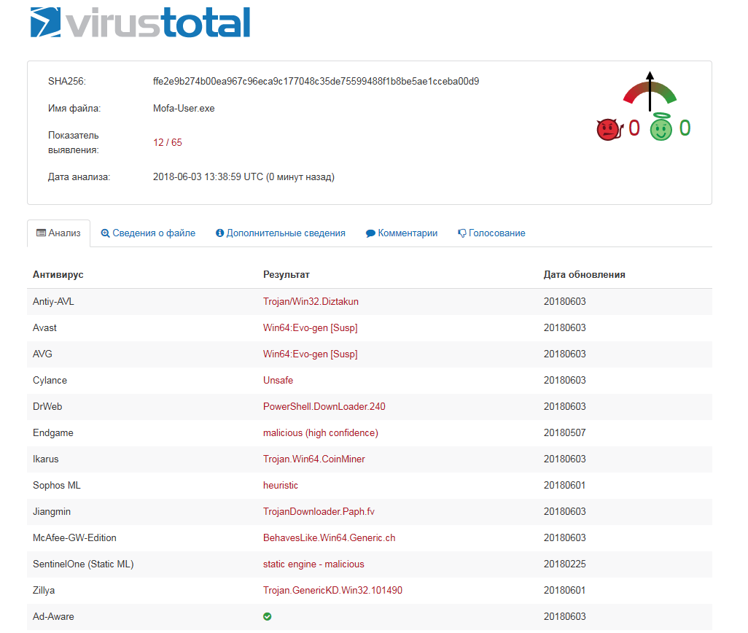Click the Показатель выявления label
The width and height of the screenshot is (748, 633).
(74, 142)
